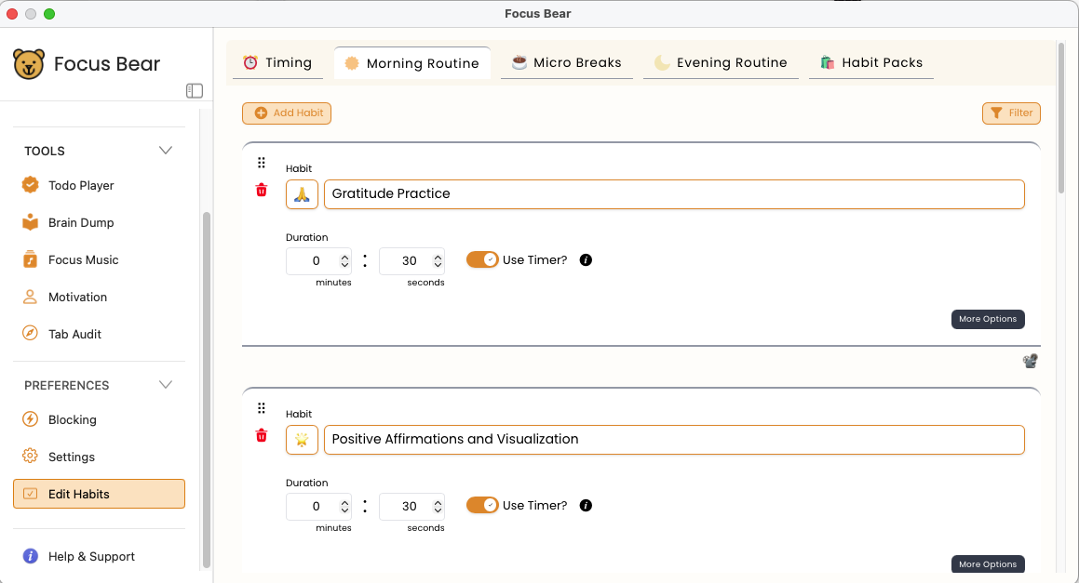The width and height of the screenshot is (1079, 583).
Task: Click the Focus Bear logo icon
Action: pos(29,64)
